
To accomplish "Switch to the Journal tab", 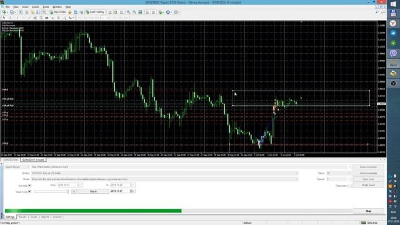I will click(57, 217).
